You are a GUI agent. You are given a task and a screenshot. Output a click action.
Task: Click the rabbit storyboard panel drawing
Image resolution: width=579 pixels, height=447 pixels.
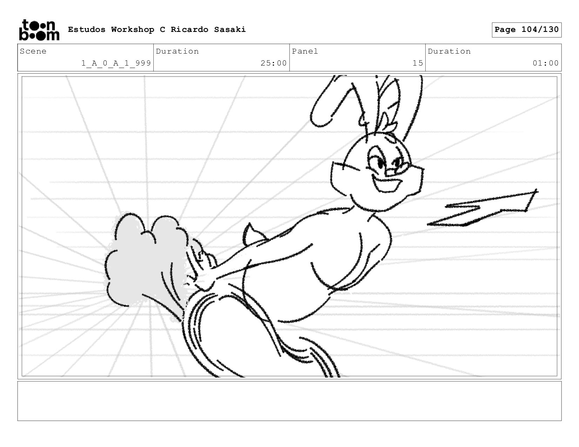(x=289, y=226)
